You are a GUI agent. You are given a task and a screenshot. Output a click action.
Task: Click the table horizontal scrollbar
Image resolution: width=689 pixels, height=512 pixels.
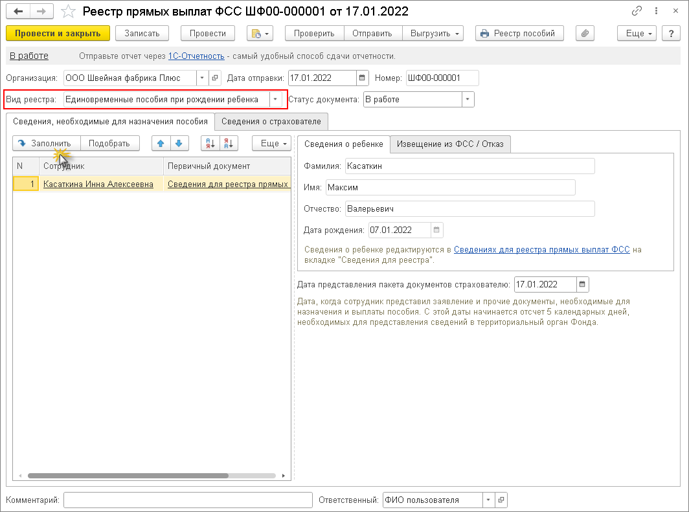(x=128, y=475)
